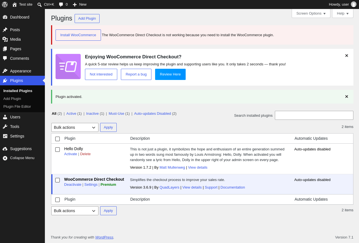Click the Collapse Menu arrow icon
The image size is (359, 243).
5,158
